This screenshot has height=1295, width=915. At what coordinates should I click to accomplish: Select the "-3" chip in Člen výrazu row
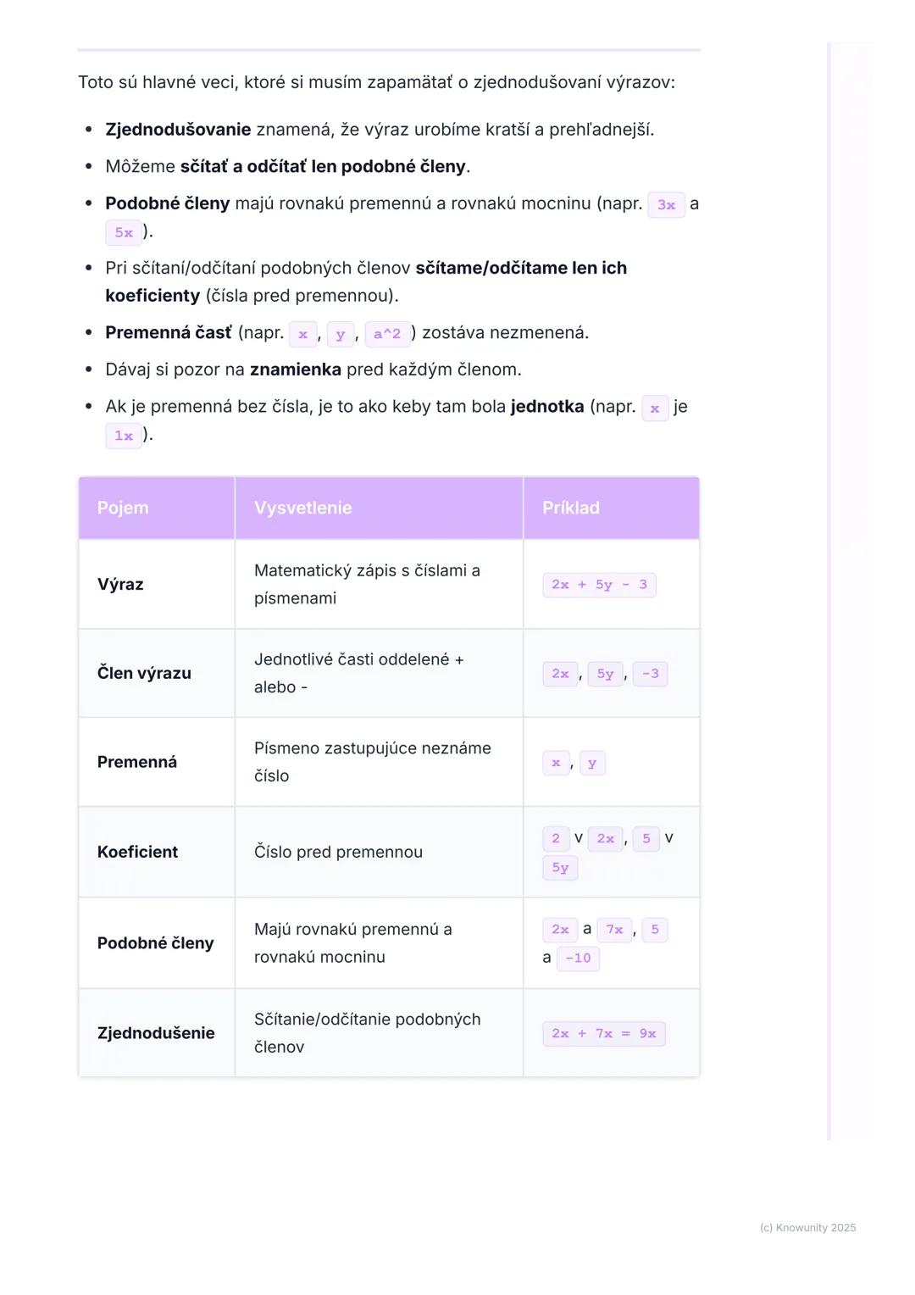(x=650, y=674)
